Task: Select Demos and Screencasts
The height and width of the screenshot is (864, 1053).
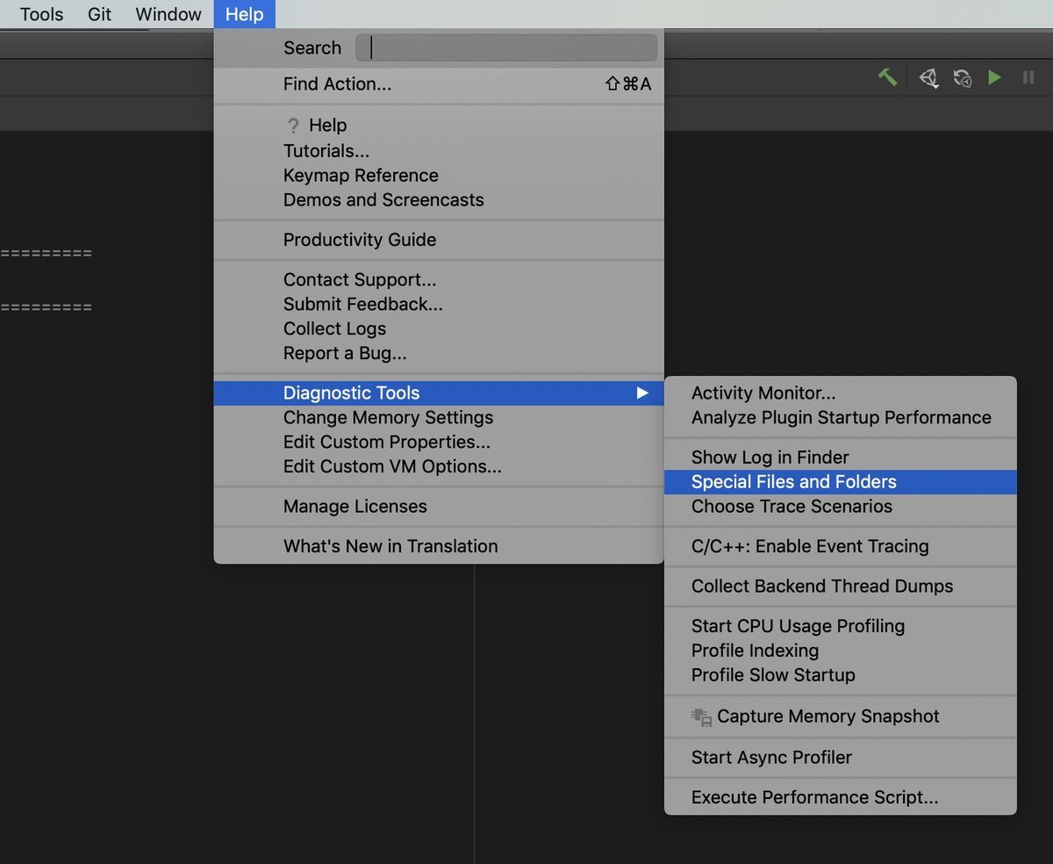Action: coord(439,200)
